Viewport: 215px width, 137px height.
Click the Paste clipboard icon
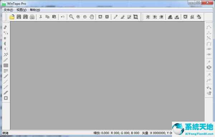click(x=54, y=17)
